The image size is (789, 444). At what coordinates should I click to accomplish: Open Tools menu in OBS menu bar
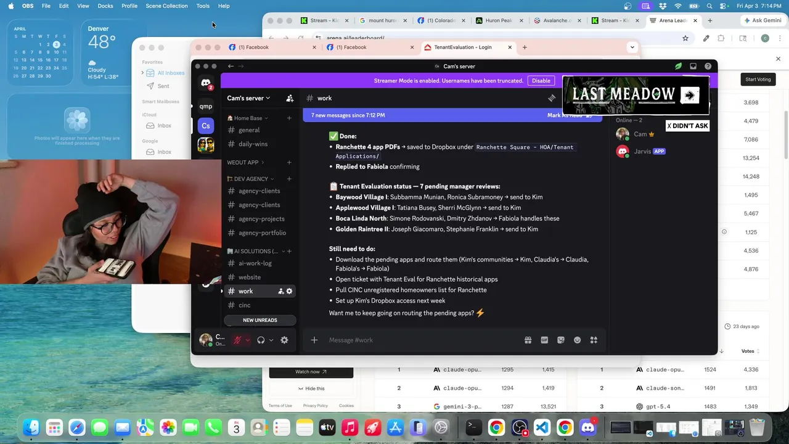[x=203, y=6]
